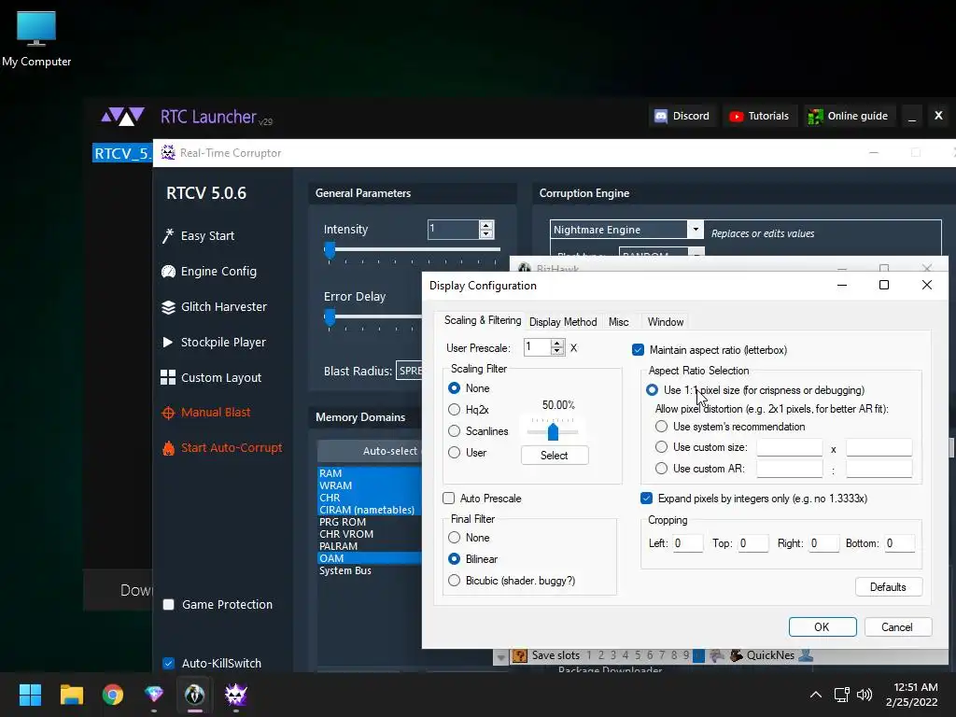Open the Online guide in launcher

click(x=848, y=116)
